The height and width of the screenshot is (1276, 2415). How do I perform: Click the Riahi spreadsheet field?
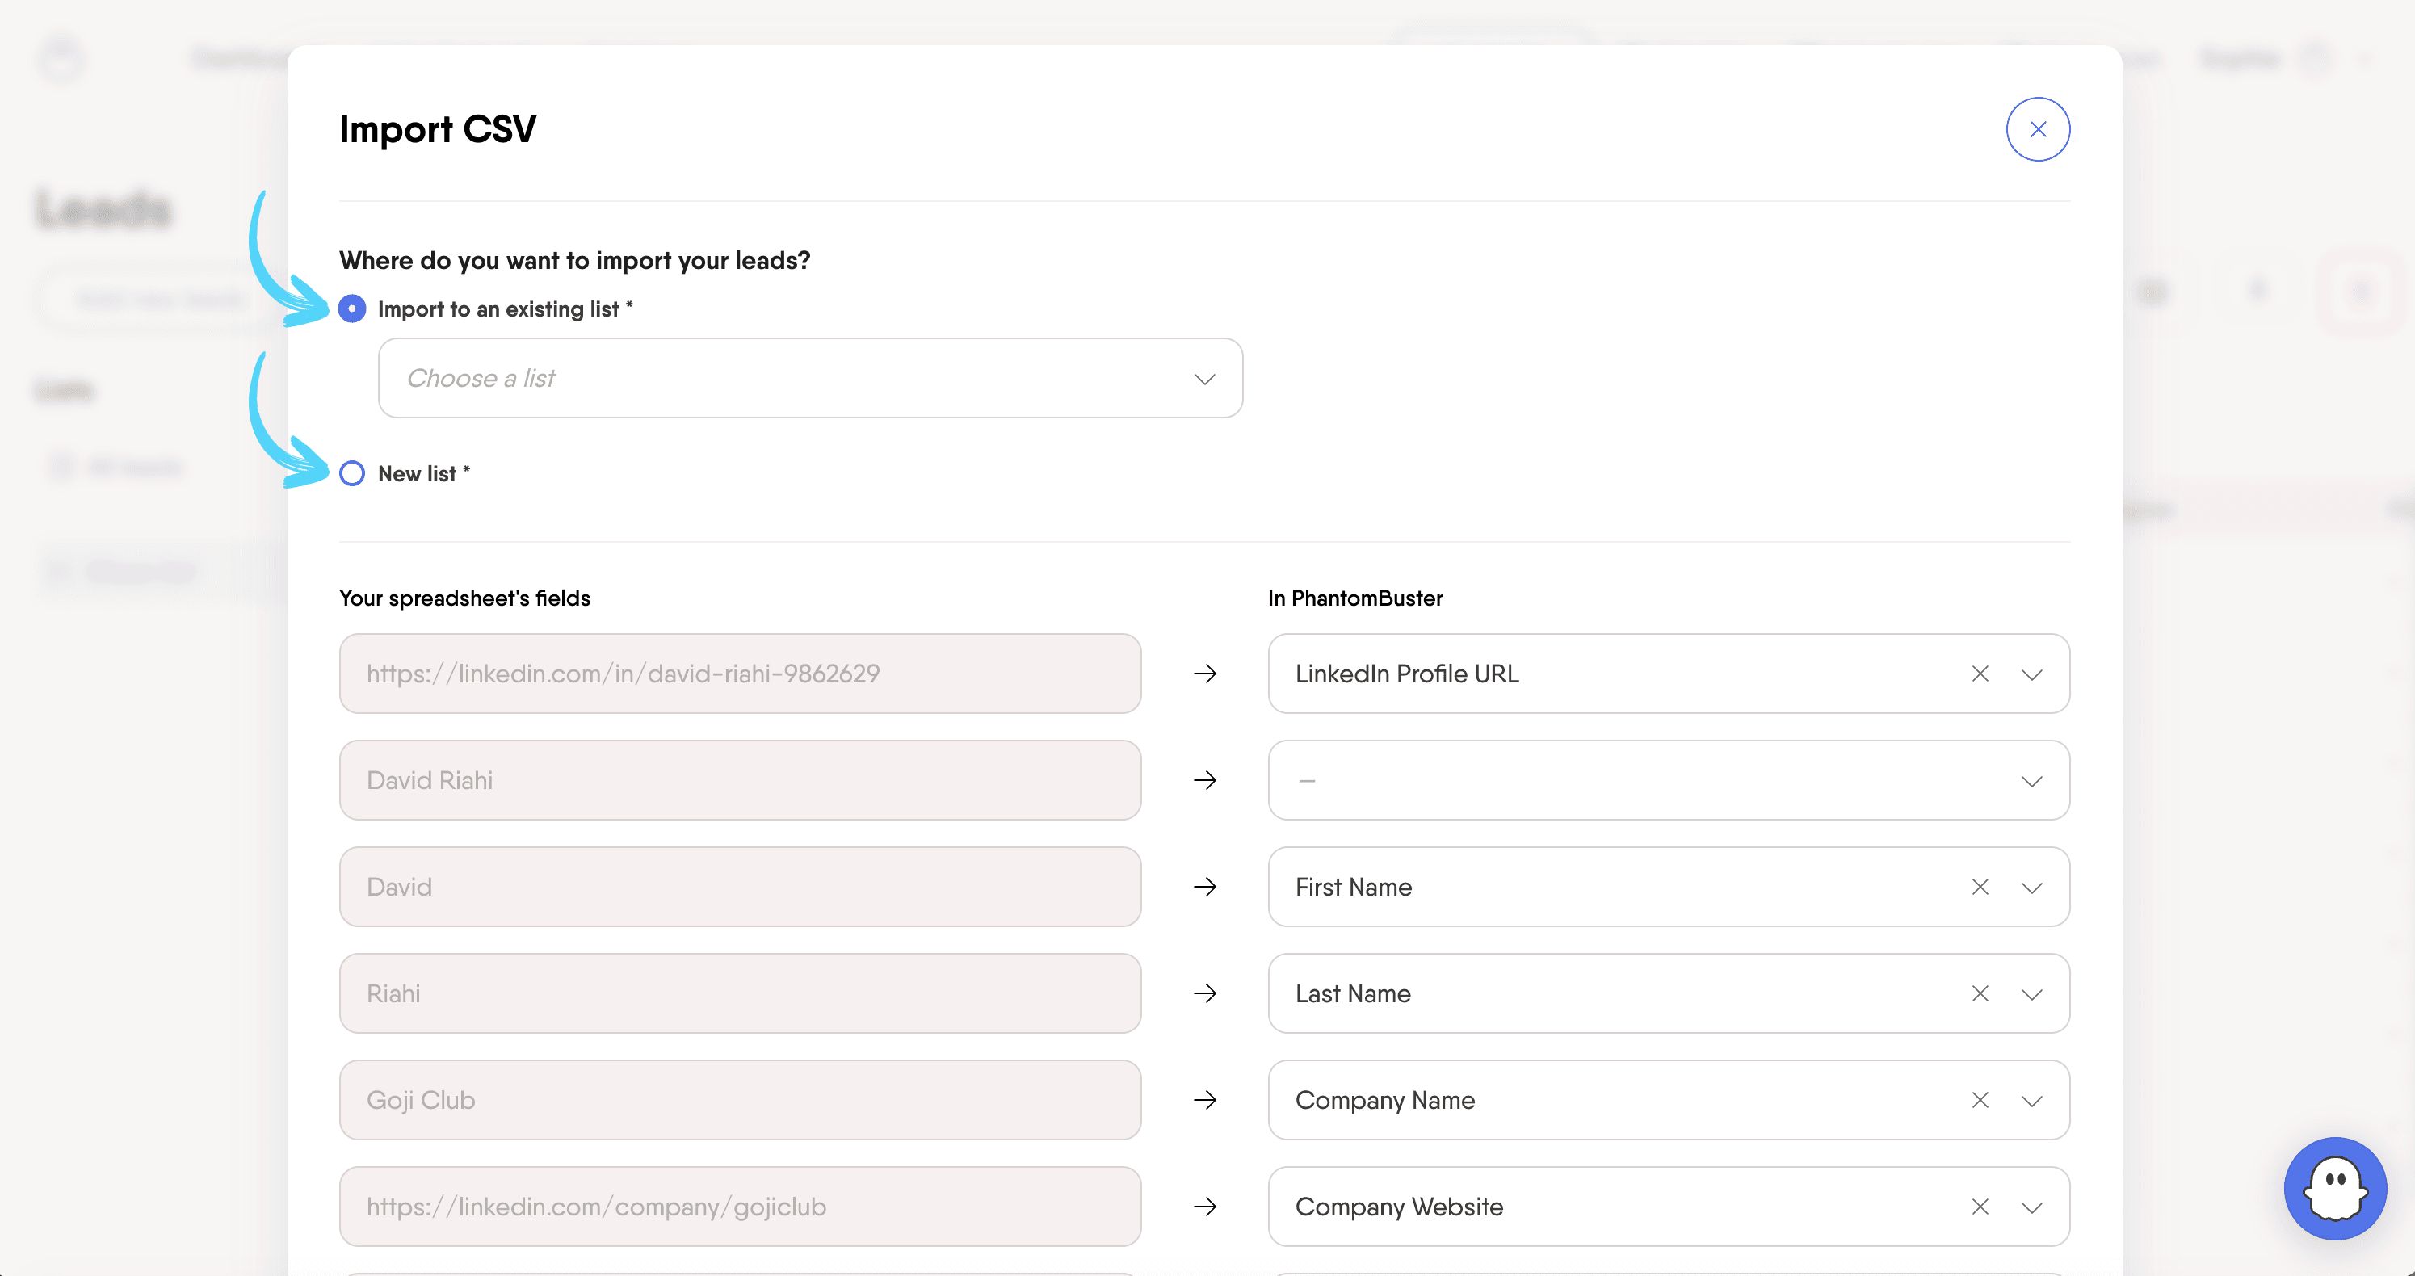point(740,994)
